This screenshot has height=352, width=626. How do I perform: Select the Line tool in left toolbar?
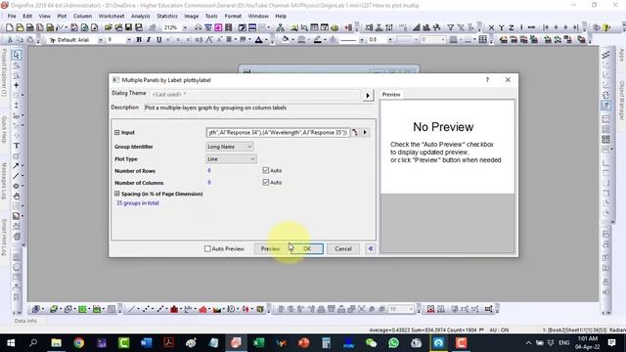(x=16, y=176)
